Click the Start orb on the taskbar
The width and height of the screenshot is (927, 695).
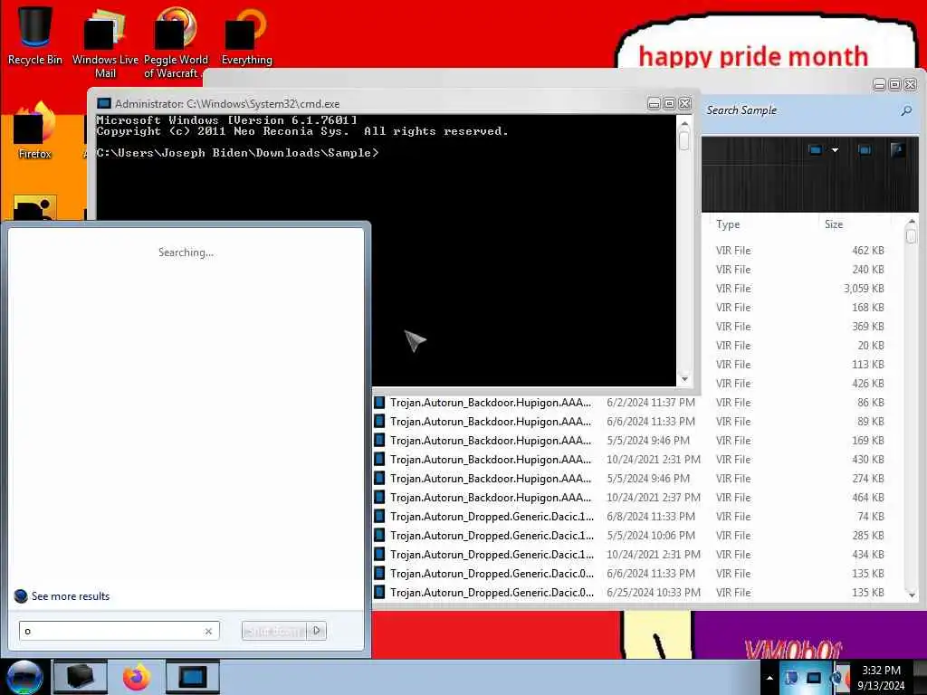[x=24, y=677]
